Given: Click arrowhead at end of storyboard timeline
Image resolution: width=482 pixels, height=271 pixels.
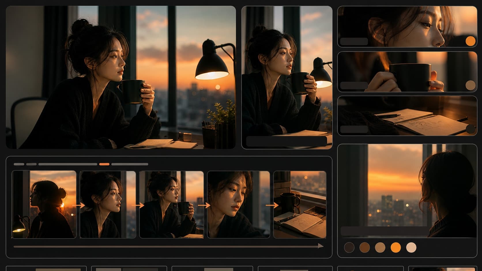Looking at the screenshot, I should coord(321,246).
